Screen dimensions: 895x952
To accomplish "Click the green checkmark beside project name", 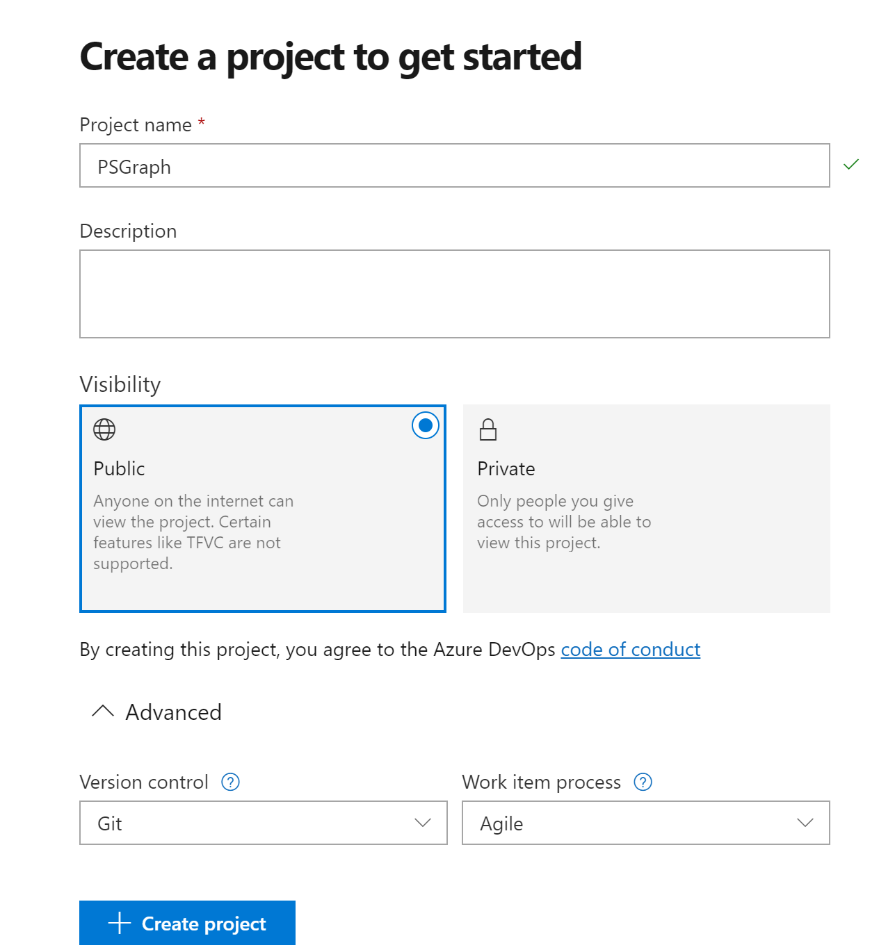I will point(851,165).
